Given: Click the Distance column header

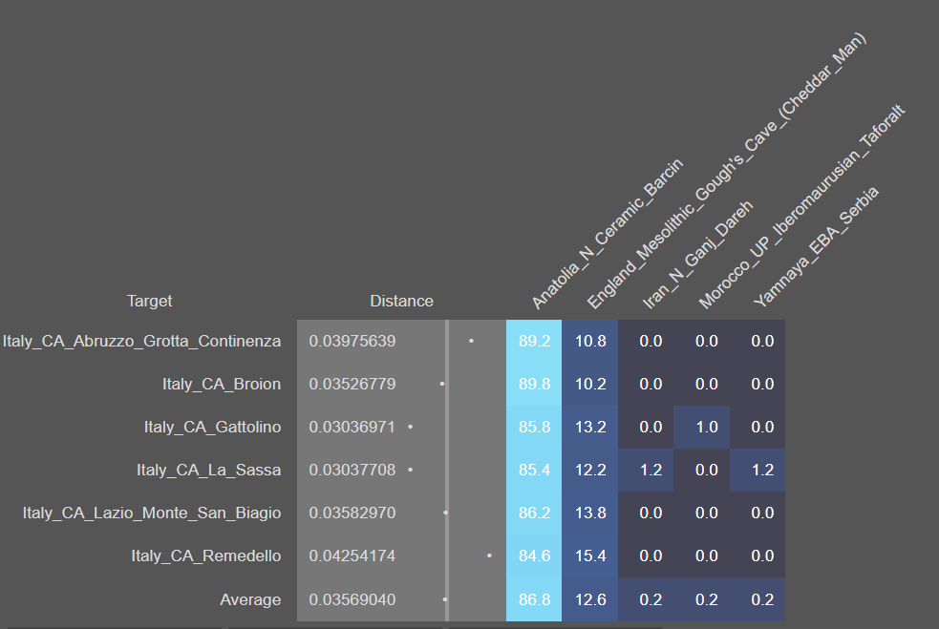Looking at the screenshot, I should tap(401, 301).
